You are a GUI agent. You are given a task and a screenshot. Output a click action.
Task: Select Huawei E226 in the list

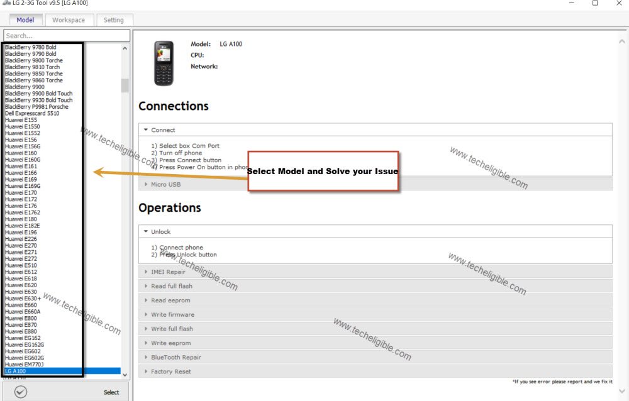(21, 239)
